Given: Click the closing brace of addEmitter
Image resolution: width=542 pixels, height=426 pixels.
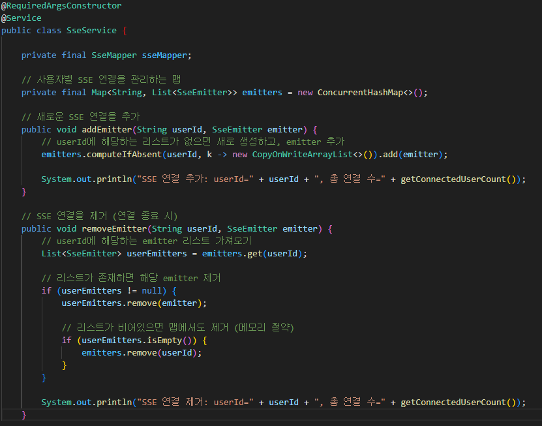Looking at the screenshot, I should pos(24,192).
